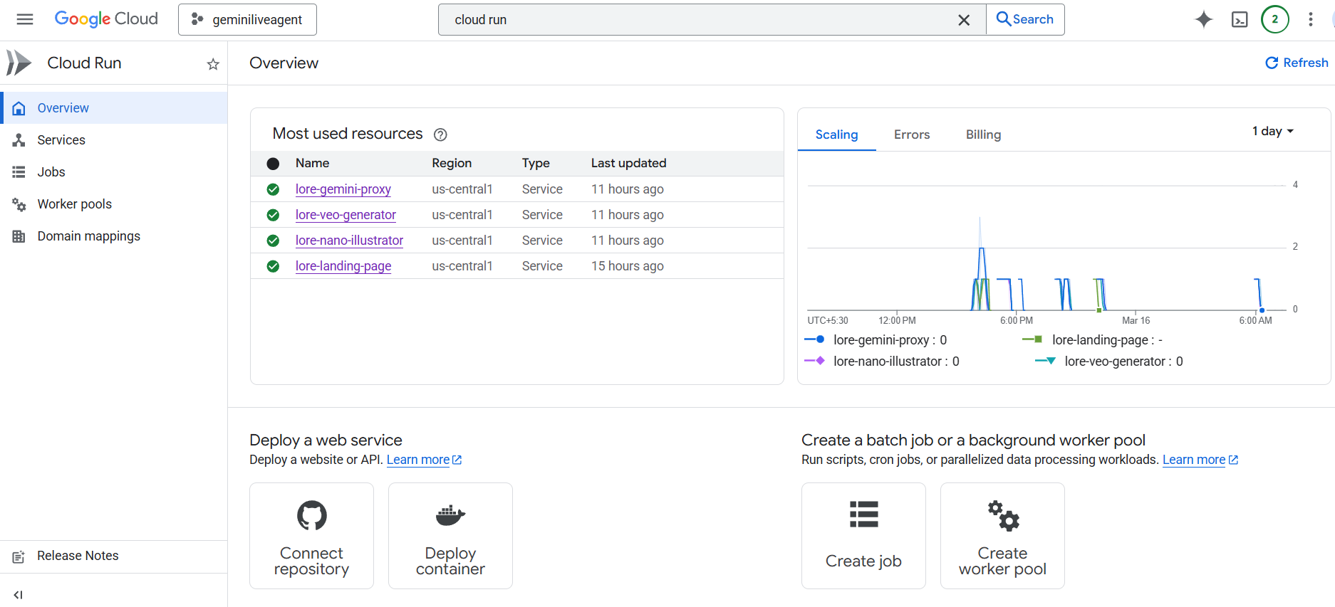Click the Create worker pool card
1335x607 pixels.
(x=1002, y=536)
